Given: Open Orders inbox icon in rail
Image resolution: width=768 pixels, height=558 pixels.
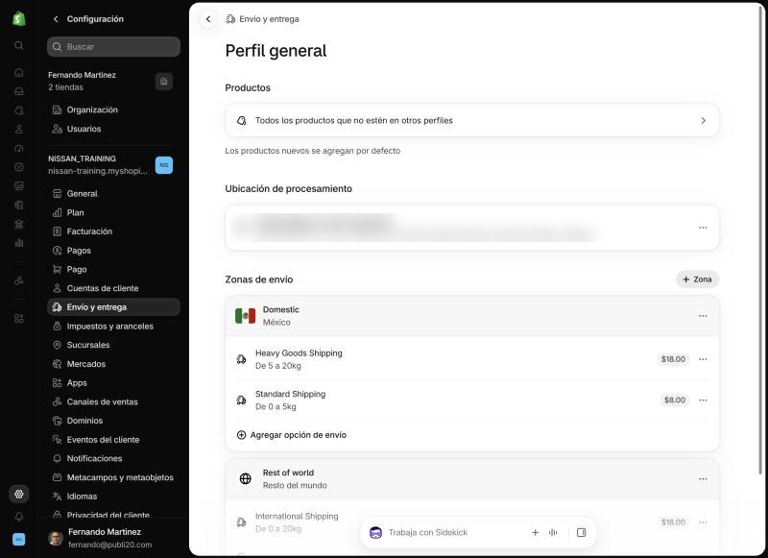Looking at the screenshot, I should [18, 91].
